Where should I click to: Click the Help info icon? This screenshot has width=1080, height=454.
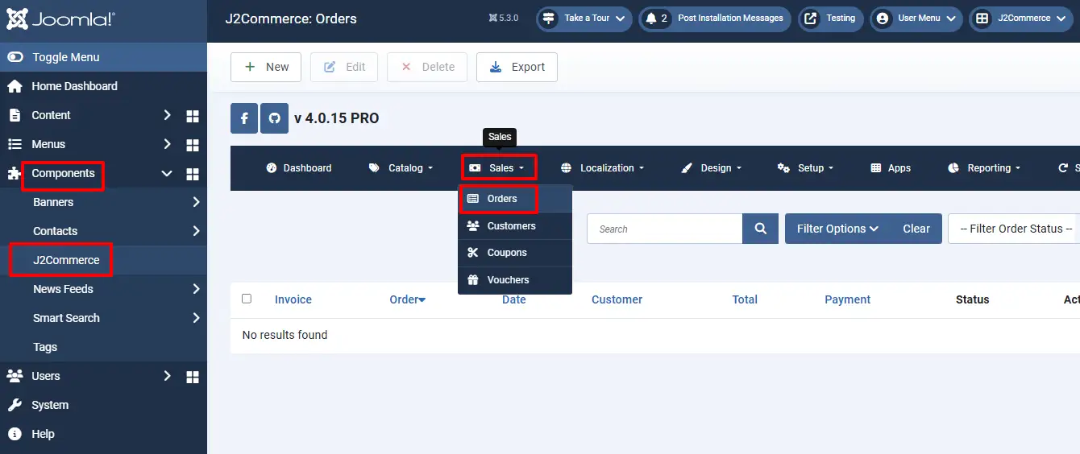point(15,434)
